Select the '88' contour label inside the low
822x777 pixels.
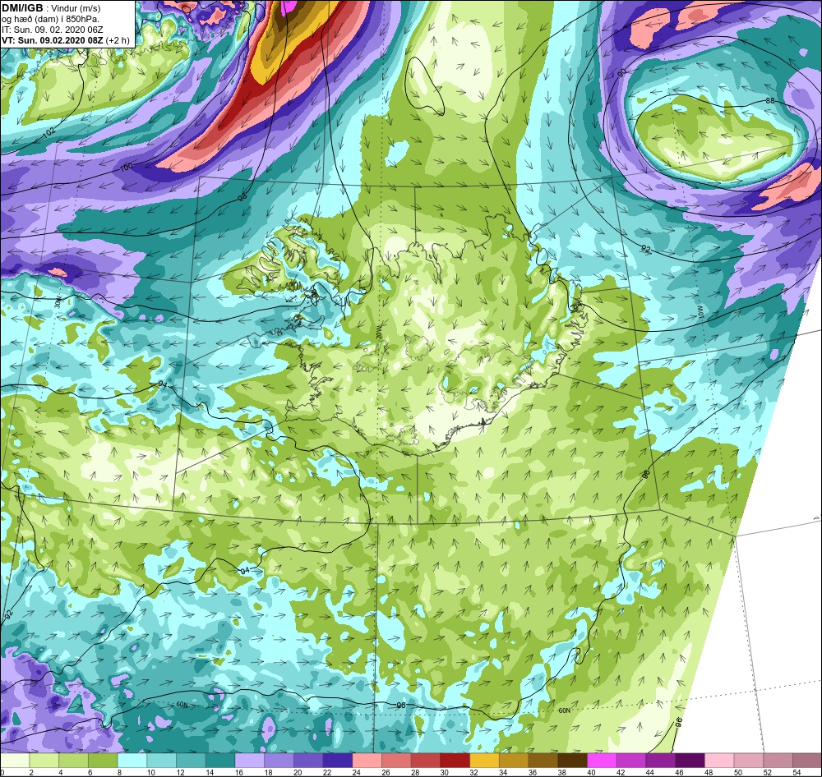tap(769, 100)
